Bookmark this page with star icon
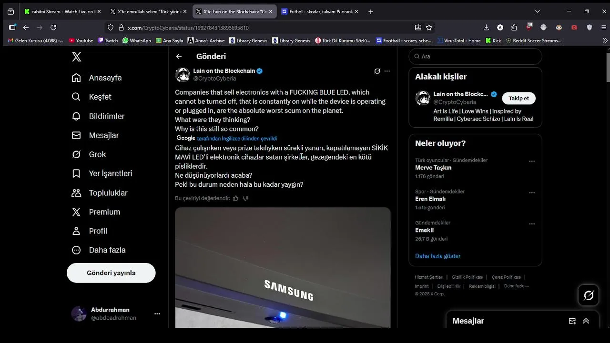Screen dimensions: 610x343 point(429,28)
